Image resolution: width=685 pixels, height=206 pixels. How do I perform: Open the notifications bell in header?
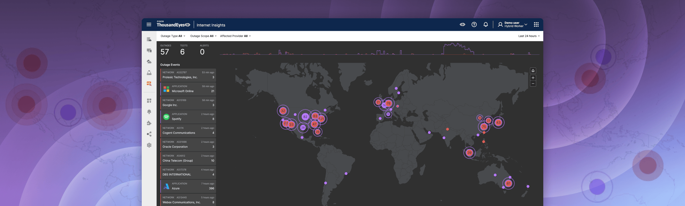(x=485, y=25)
